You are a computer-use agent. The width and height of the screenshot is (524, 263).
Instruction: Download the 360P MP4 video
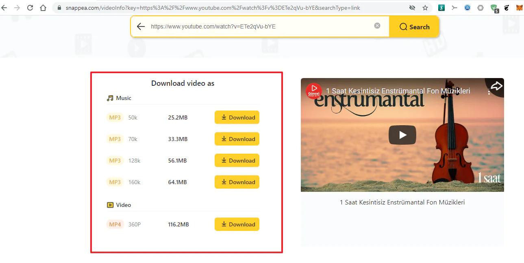tap(237, 224)
